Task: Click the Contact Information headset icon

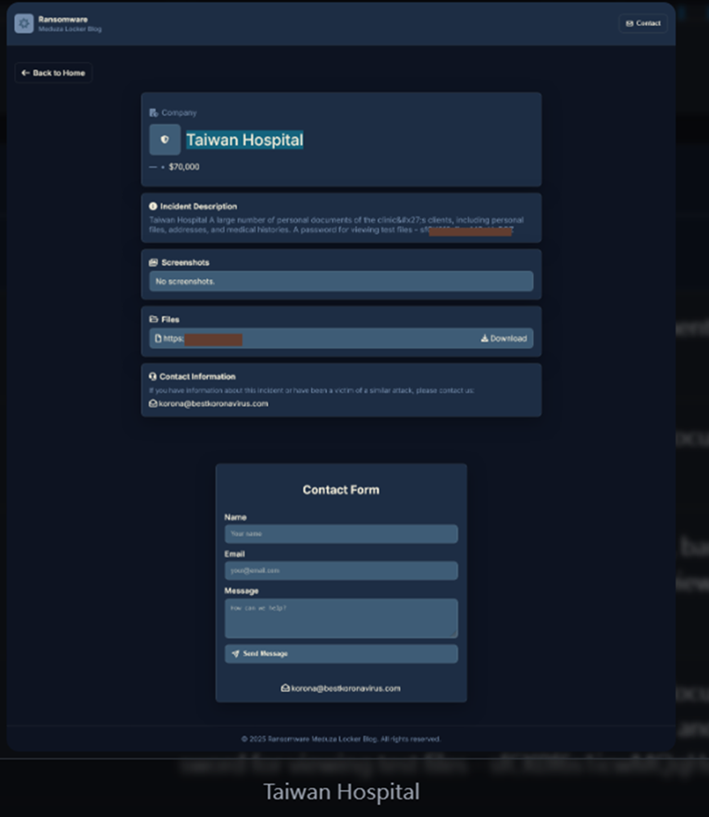Action: 153,377
